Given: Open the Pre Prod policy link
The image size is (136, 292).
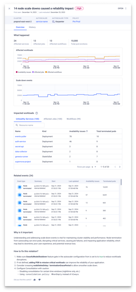Looking at the screenshot, I should pyautogui.click(x=76, y=22).
